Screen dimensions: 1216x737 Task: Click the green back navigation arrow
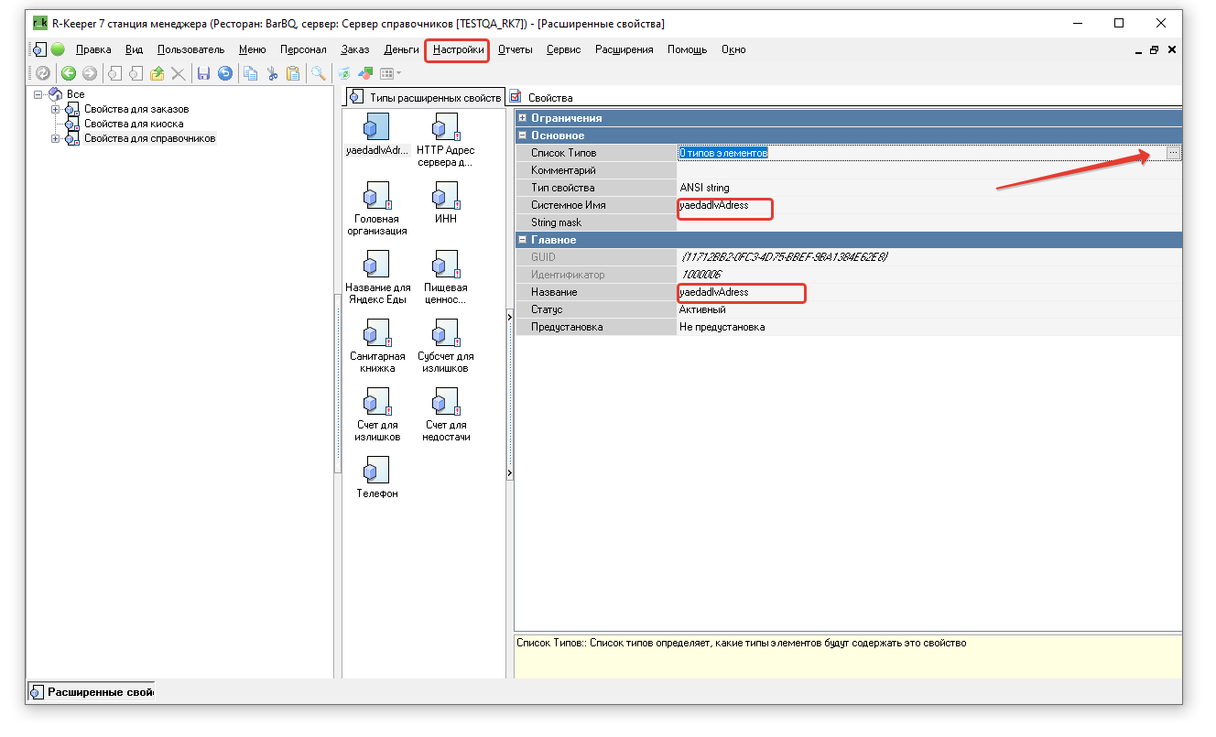(x=69, y=74)
